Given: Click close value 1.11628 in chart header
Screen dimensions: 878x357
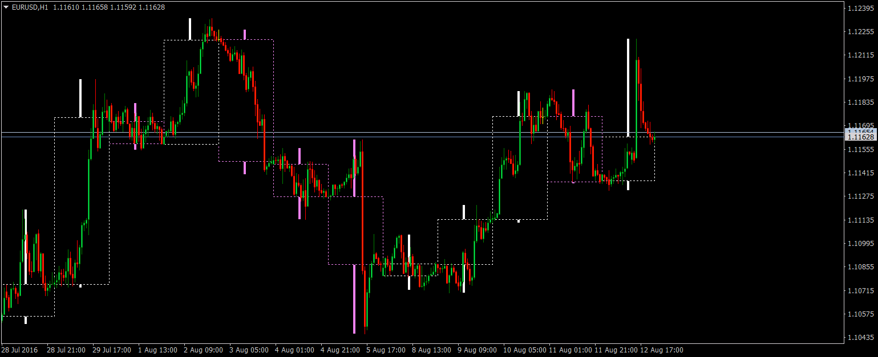Looking at the screenshot, I should pos(151,7).
